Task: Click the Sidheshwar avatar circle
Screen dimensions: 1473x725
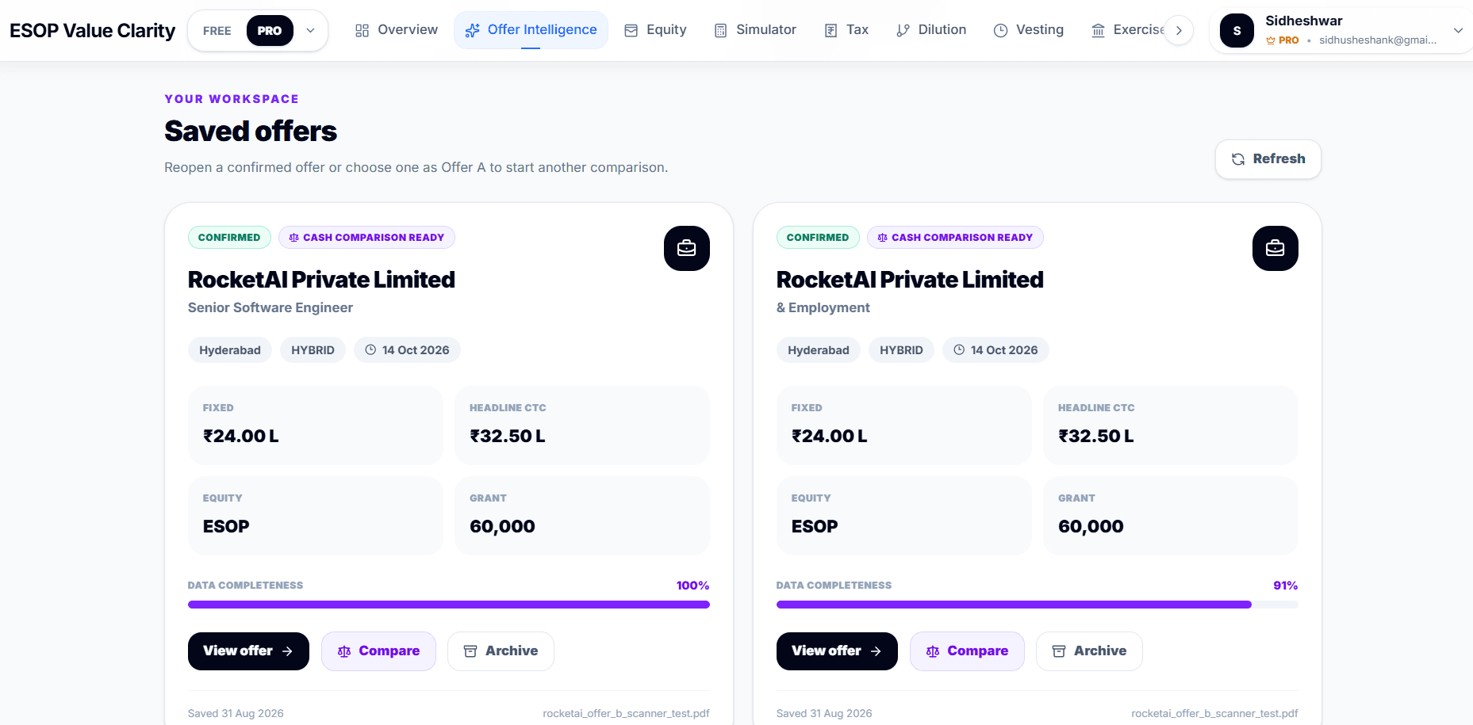Action: (x=1237, y=31)
